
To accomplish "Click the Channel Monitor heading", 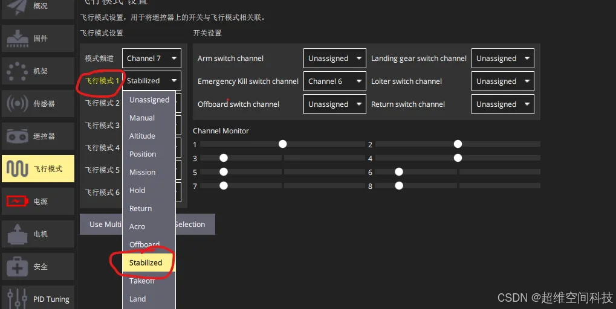I will click(x=221, y=131).
